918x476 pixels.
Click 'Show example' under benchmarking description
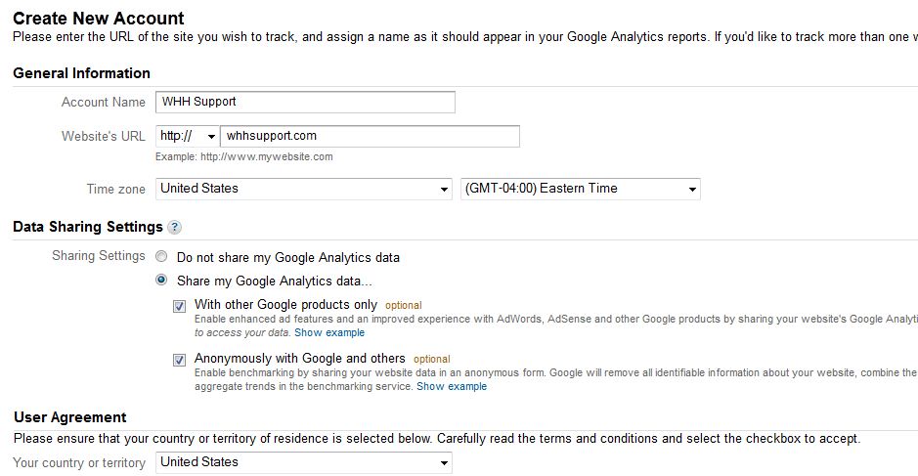452,387
